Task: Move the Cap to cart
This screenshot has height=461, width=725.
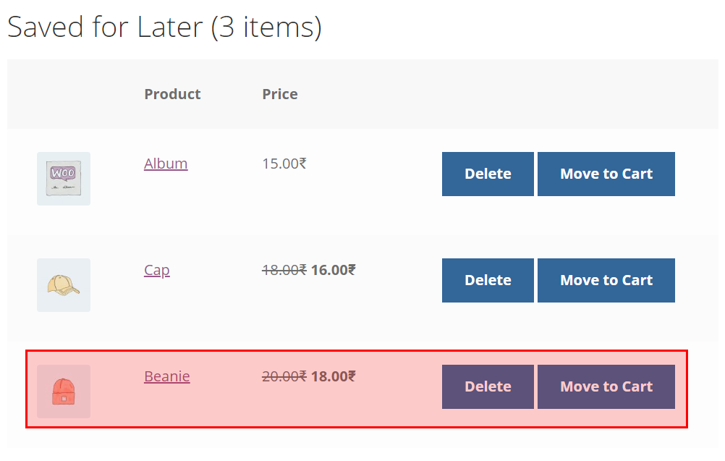Action: [606, 280]
